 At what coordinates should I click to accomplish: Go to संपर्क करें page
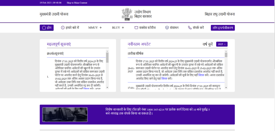pyautogui.click(x=196, y=28)
